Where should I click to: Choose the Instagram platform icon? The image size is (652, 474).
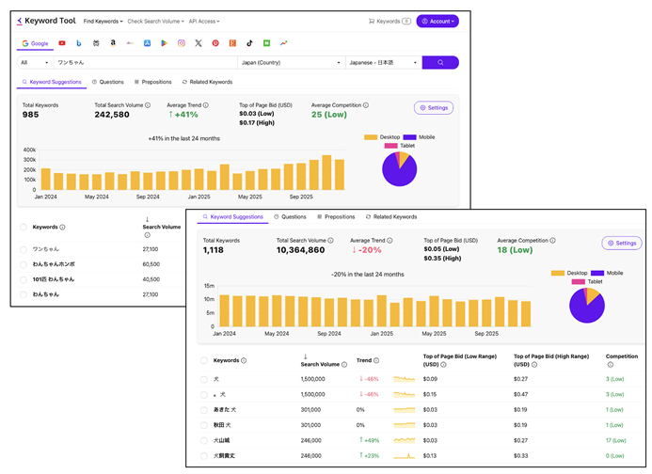182,43
